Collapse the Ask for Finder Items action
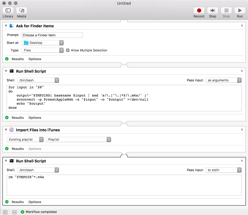Image resolution: width=248 pixels, height=215 pixels. [x=6, y=26]
